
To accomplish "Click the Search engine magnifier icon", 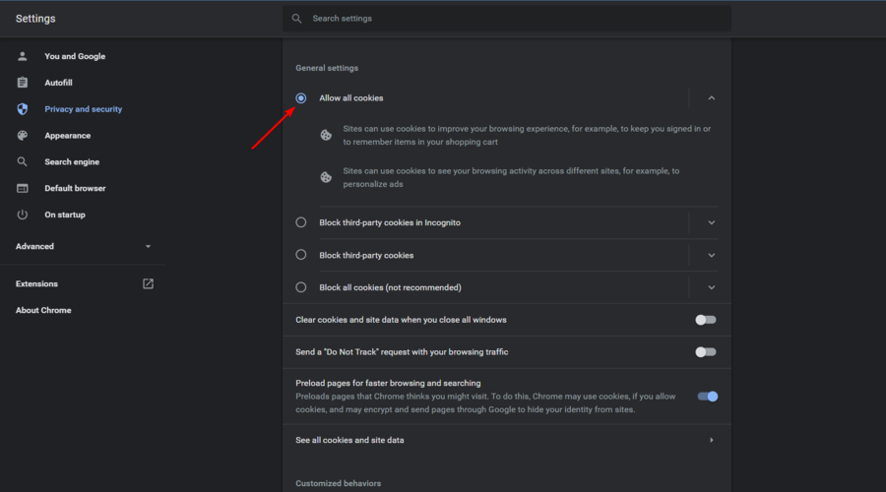I will [x=22, y=161].
